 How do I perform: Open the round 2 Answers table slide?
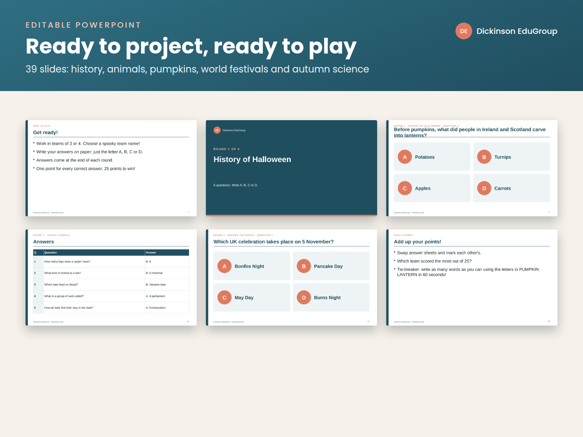111,277
